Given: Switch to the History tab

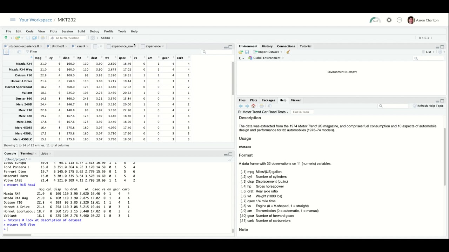Looking at the screenshot, I should 267,46.
